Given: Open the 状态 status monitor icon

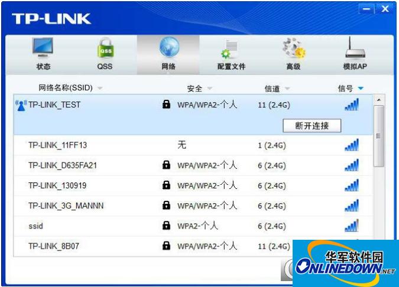Looking at the screenshot, I should point(43,47).
